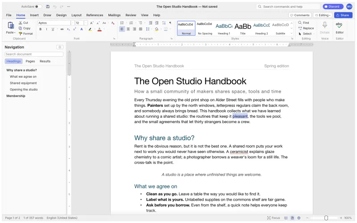Switch to Web Layout view in status bar

point(299,218)
